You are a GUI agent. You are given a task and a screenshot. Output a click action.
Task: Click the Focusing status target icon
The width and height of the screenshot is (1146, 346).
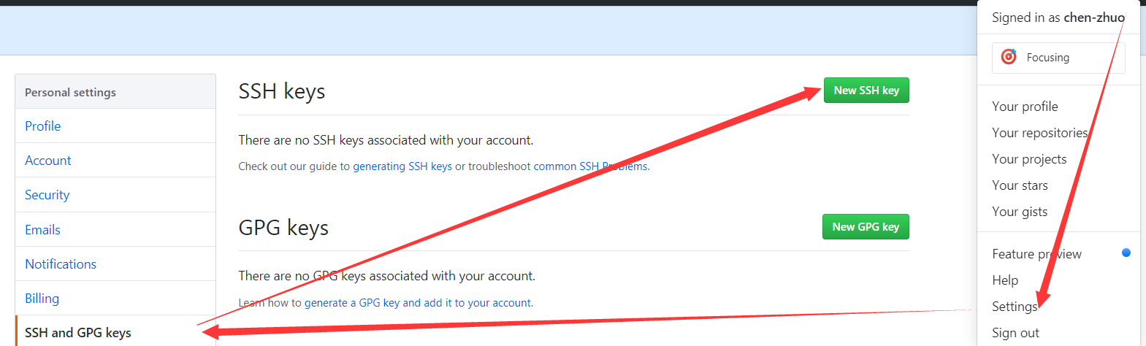click(1009, 57)
